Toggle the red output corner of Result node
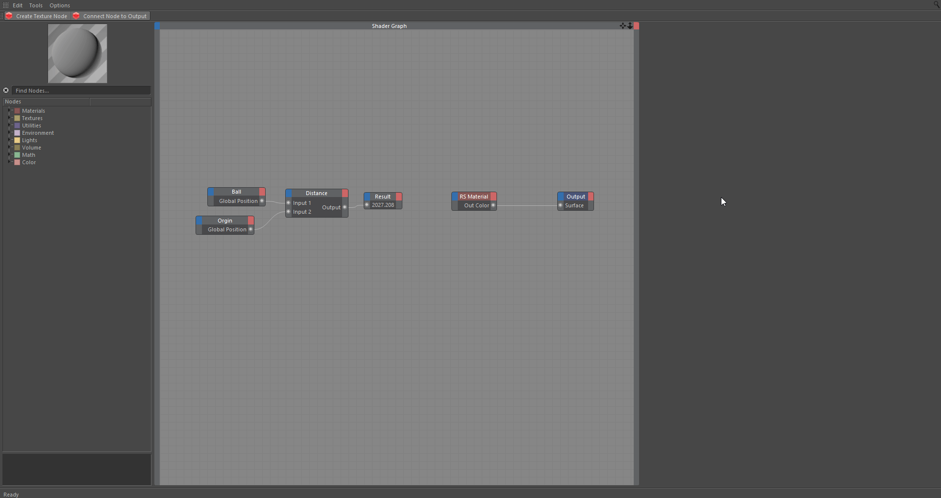The image size is (941, 498). coord(399,197)
